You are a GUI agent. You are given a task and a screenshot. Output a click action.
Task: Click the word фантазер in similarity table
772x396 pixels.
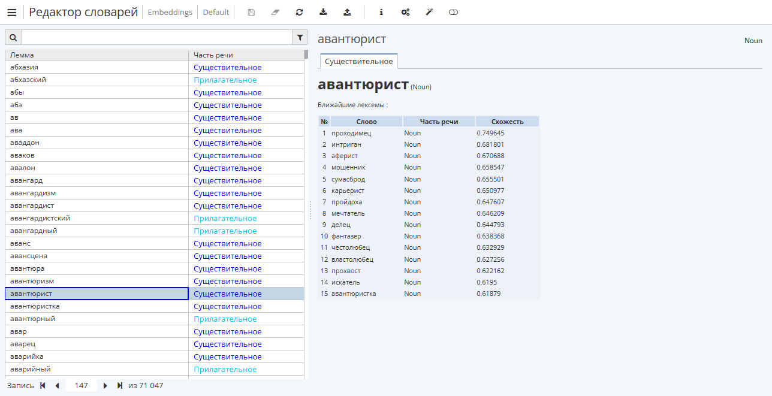[346, 236]
